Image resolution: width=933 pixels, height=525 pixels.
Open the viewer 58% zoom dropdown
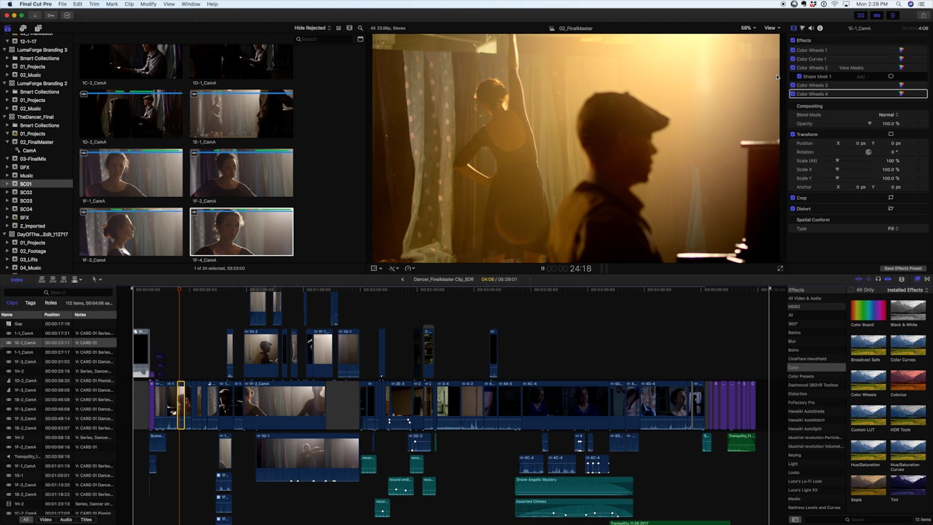click(749, 28)
